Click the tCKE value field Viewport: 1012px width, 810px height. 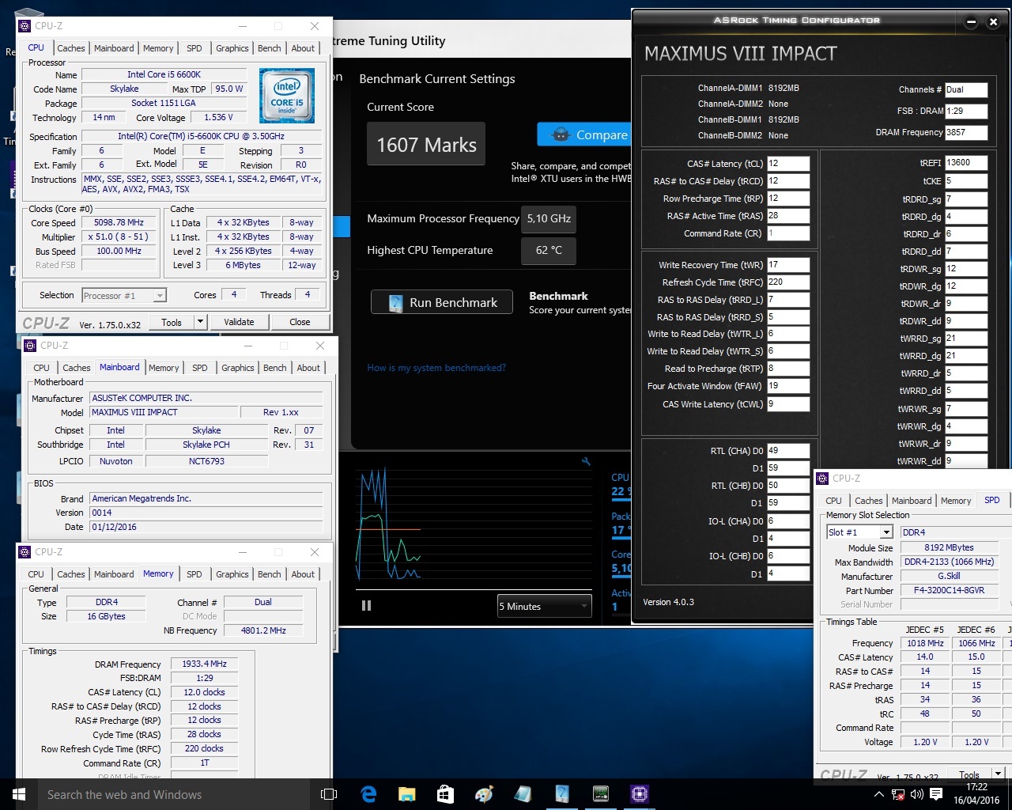point(966,181)
